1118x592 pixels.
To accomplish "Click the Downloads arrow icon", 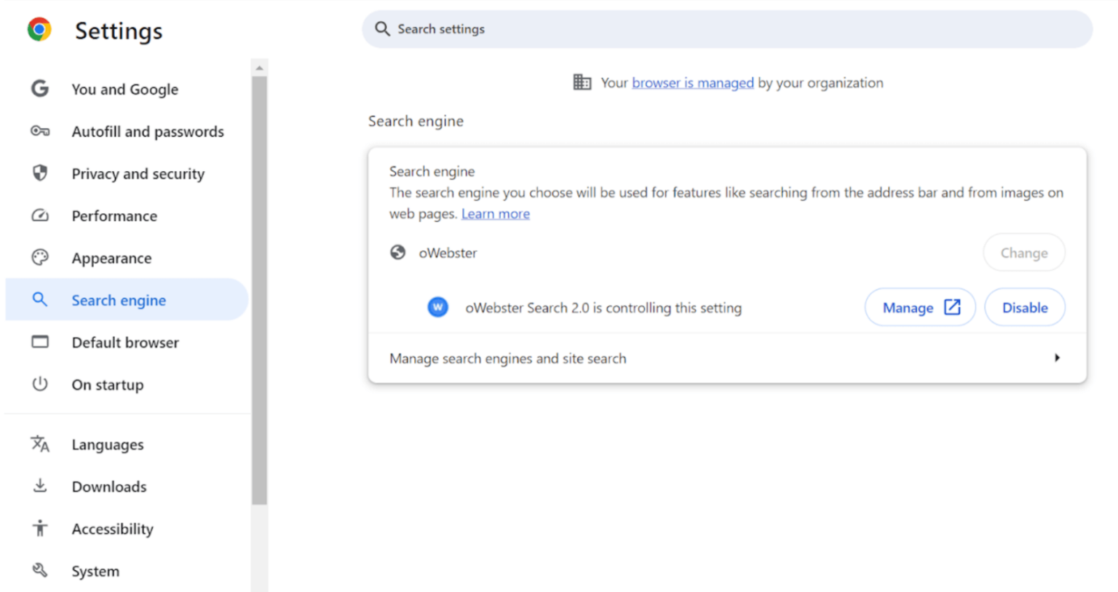I will 40,486.
